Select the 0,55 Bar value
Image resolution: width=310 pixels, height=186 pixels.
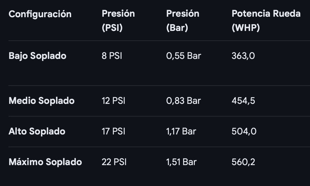pos(183,56)
